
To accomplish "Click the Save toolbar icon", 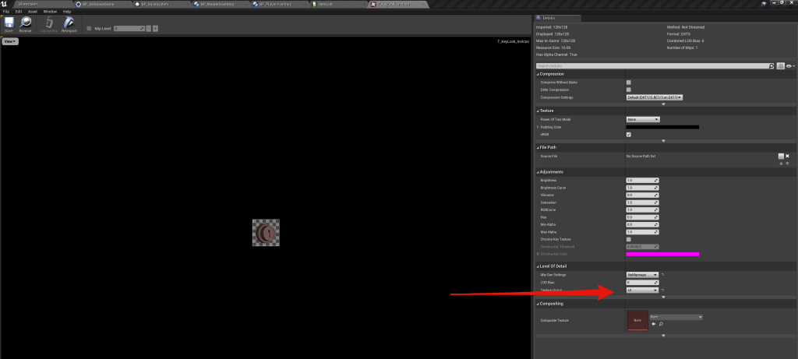I will click(x=9, y=26).
